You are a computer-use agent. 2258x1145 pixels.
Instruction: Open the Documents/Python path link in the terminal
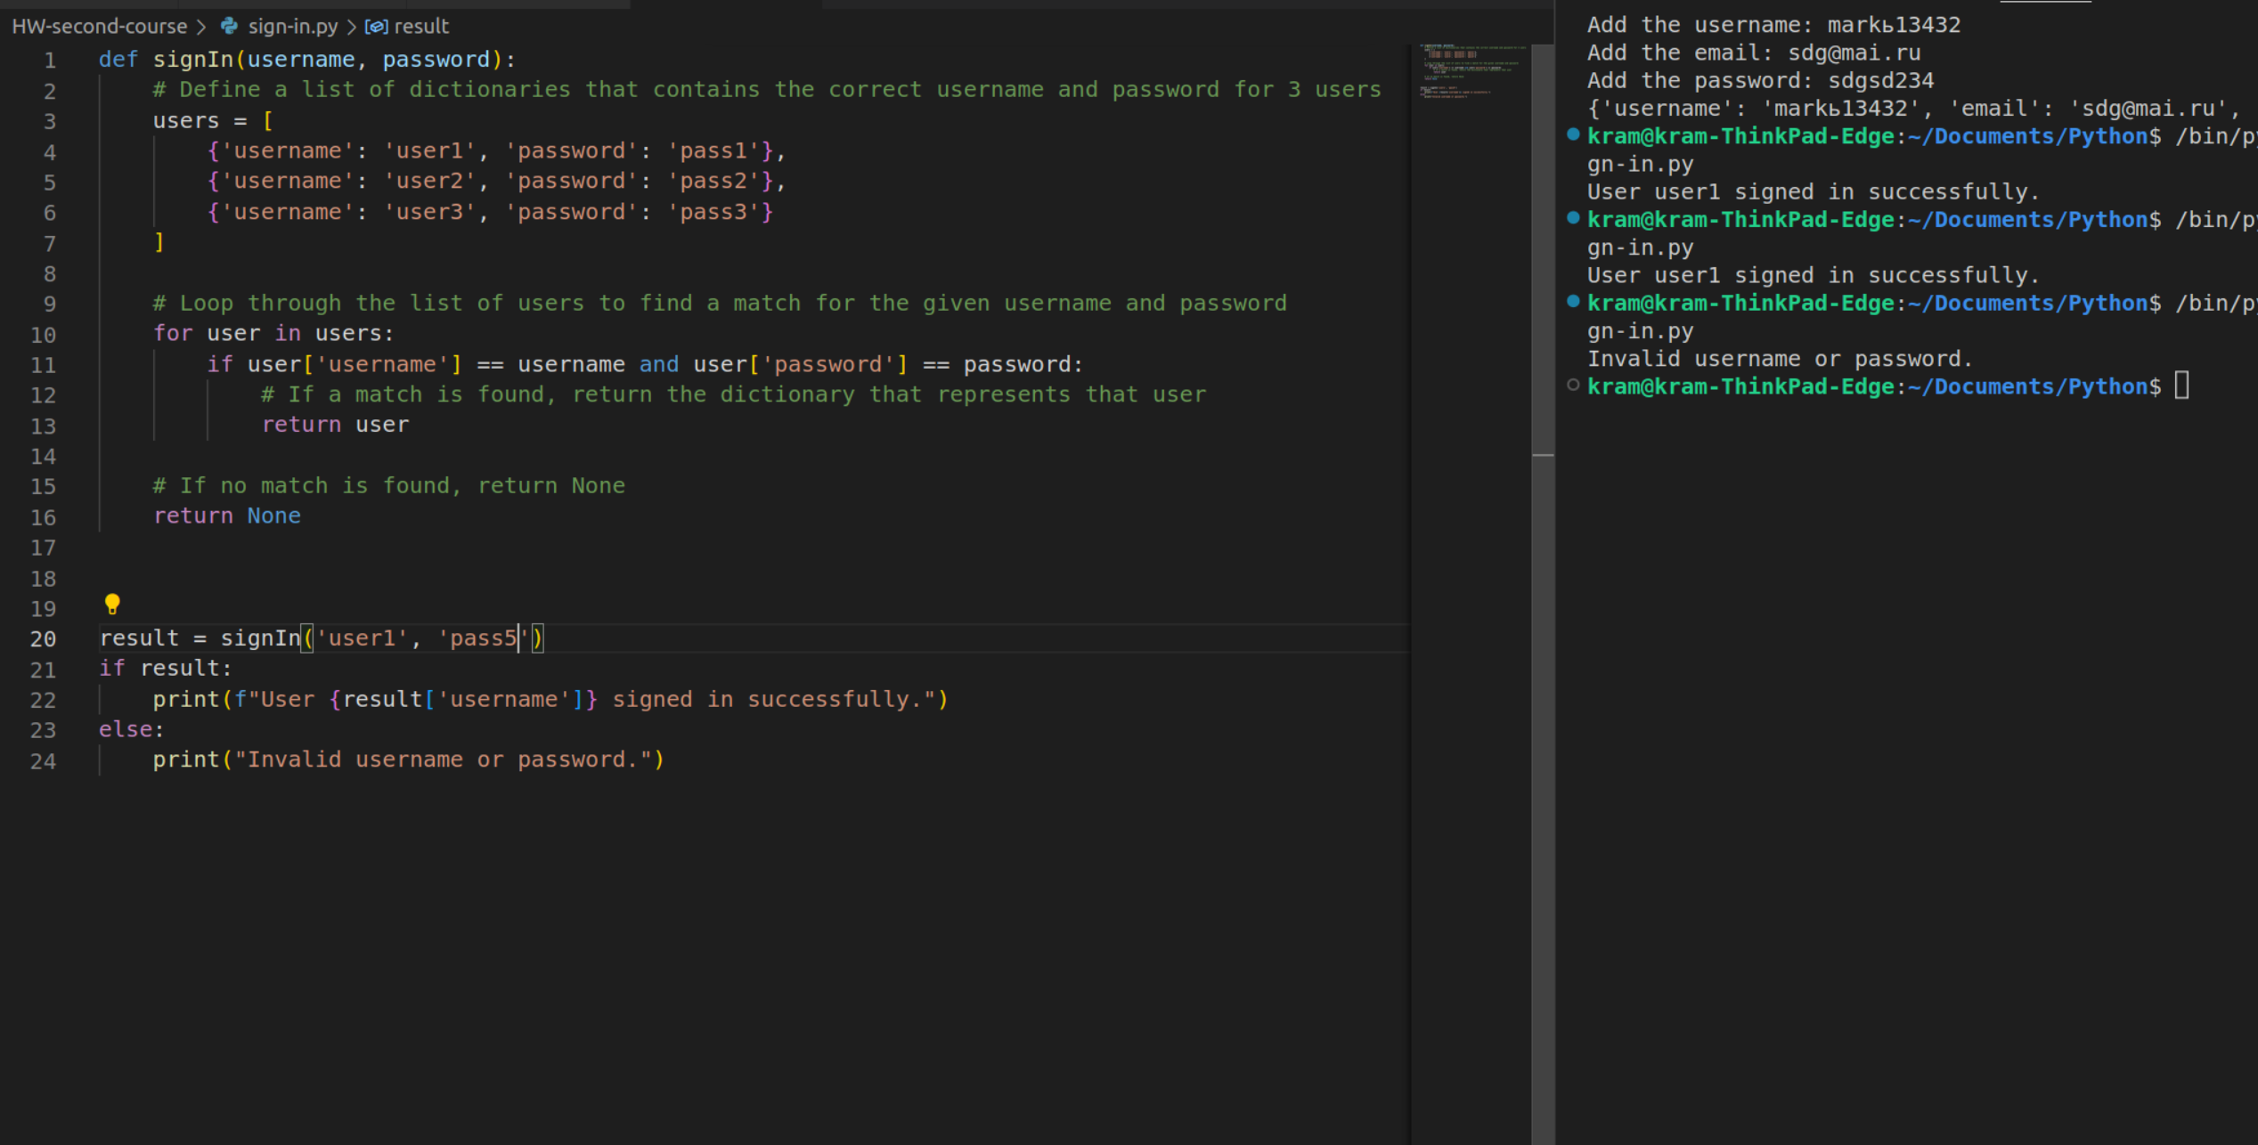click(2026, 386)
